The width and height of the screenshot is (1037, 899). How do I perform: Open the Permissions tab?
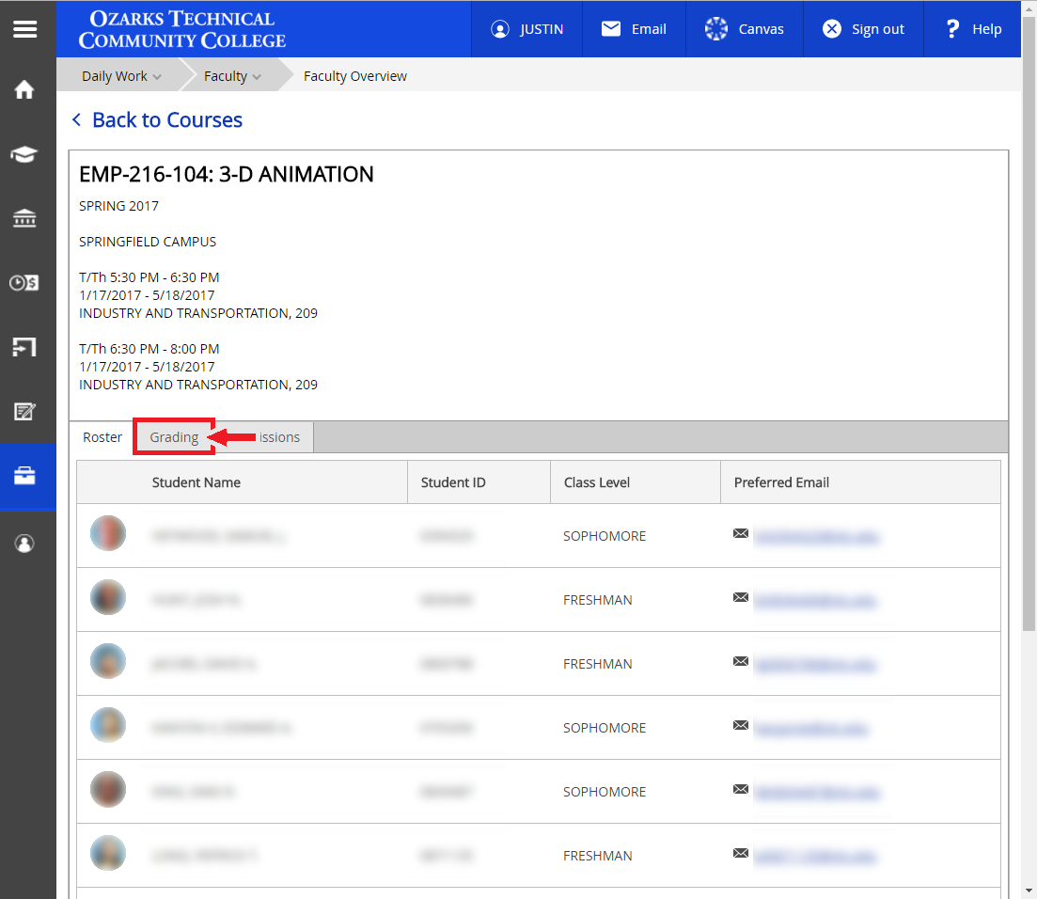(279, 437)
